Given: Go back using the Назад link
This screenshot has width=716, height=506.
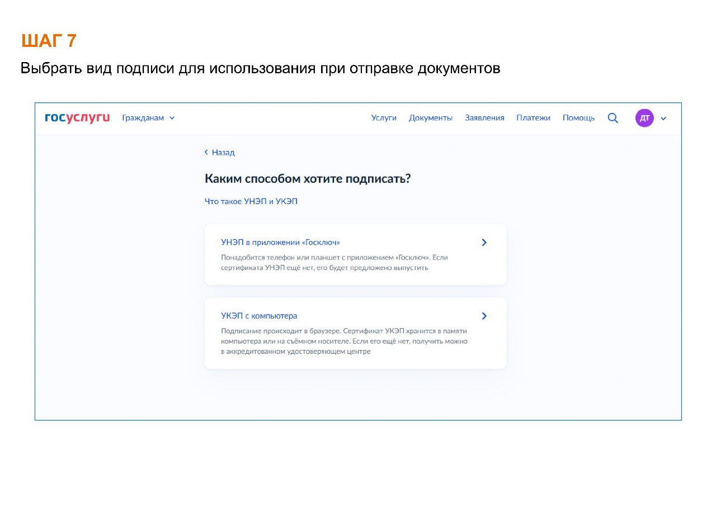Looking at the screenshot, I should pos(223,152).
